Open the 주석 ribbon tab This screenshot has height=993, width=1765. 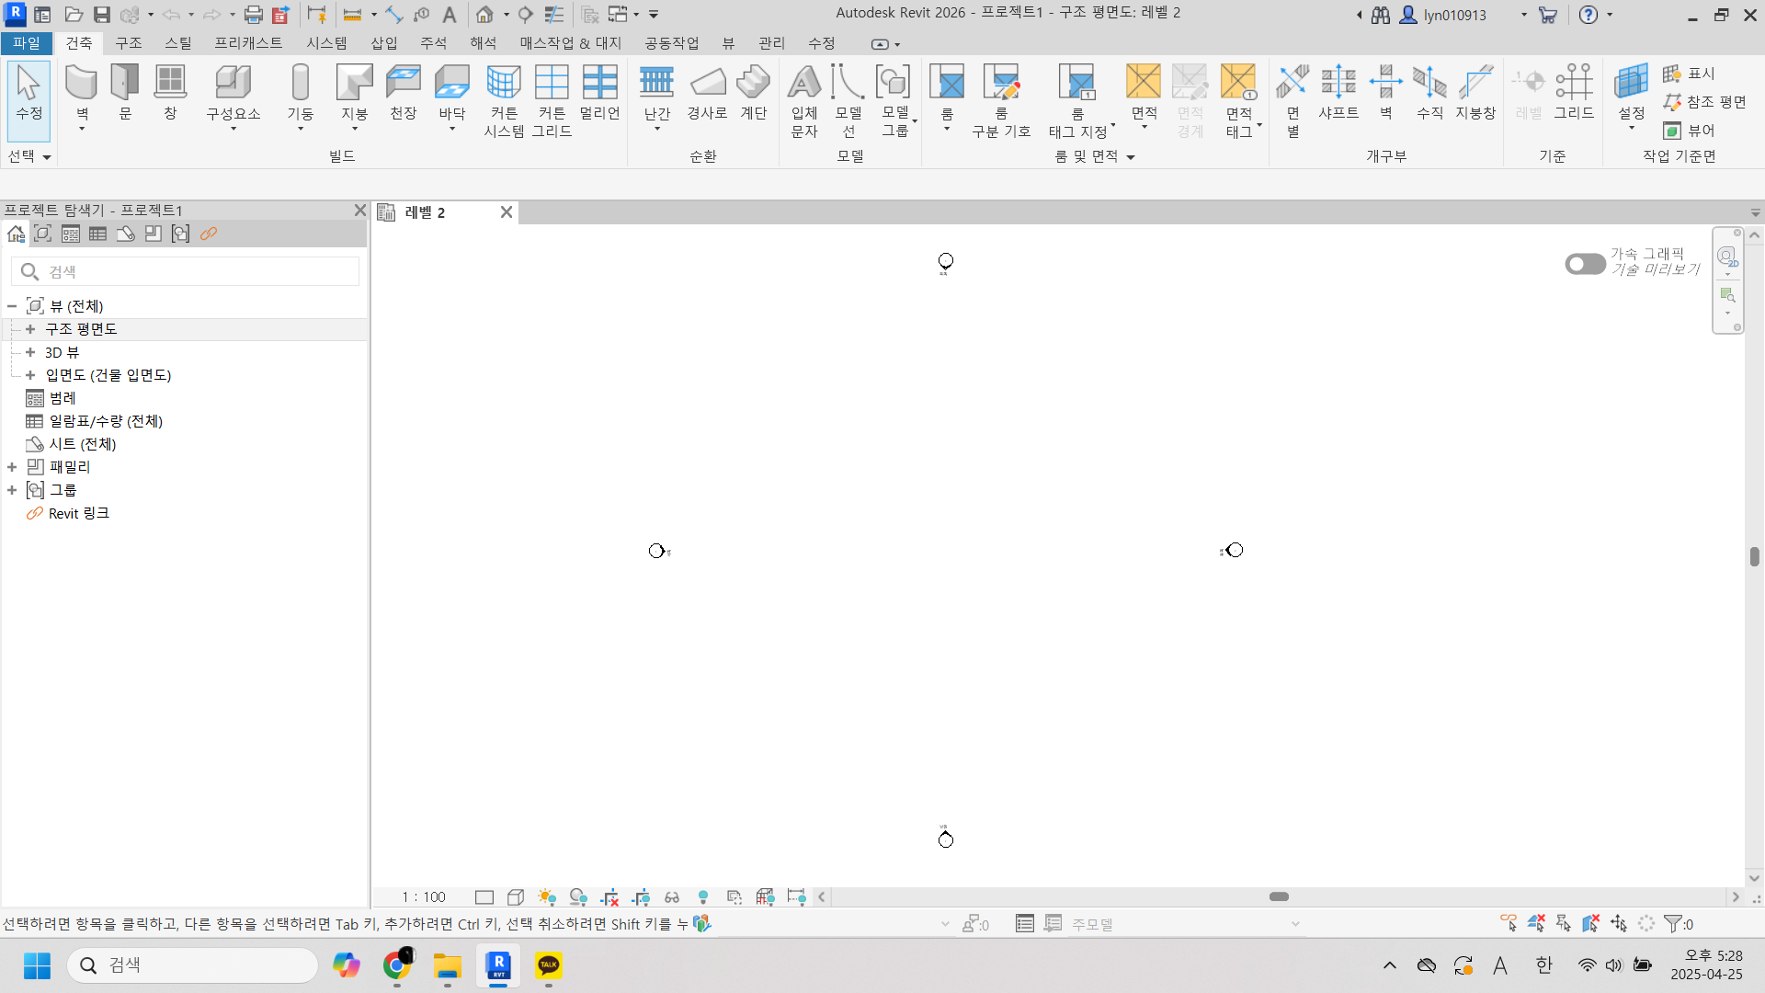[433, 43]
